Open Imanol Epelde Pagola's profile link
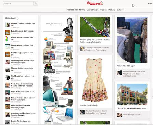Screen dimensions: 153x125 pos(20,61)
